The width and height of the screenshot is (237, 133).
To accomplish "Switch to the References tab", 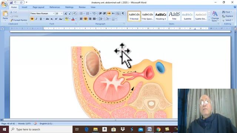I will click(55, 7).
